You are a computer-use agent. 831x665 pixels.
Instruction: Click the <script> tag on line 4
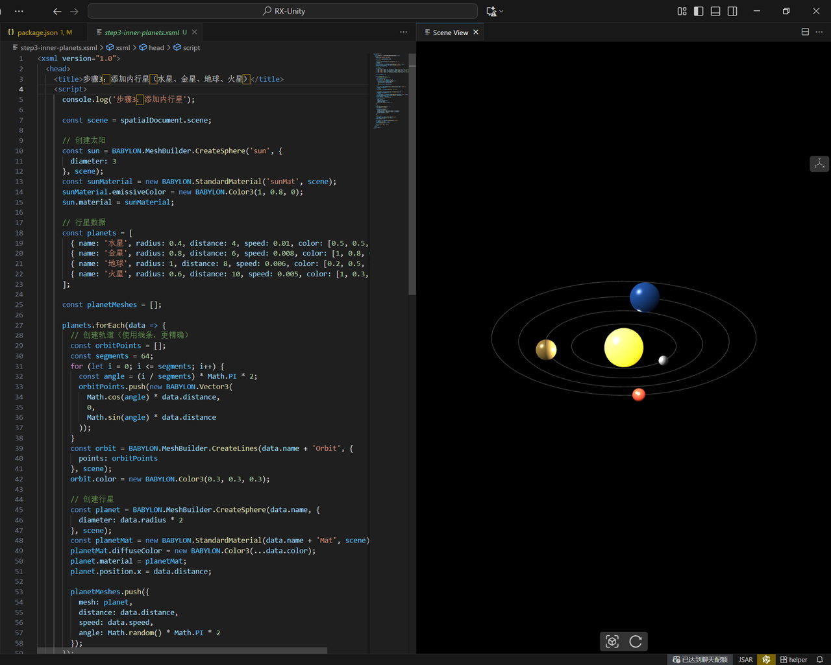[x=70, y=89]
